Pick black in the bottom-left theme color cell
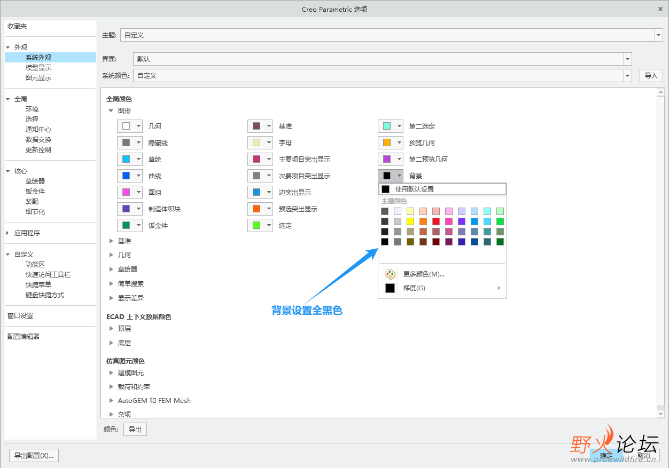This screenshot has width=669, height=468. (385, 242)
